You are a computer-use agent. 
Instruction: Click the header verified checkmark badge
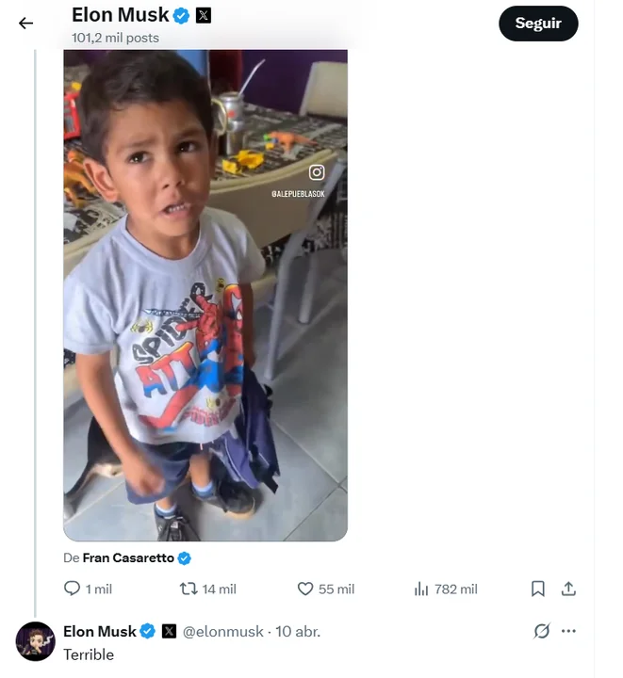(182, 15)
